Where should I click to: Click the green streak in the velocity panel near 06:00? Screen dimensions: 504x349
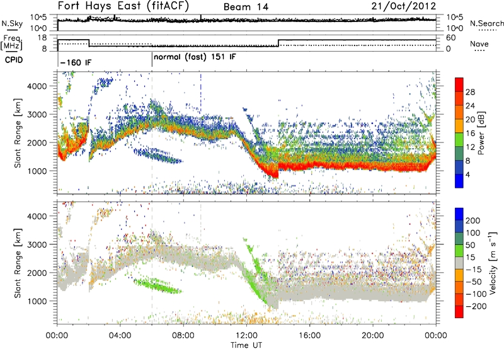[157, 286]
